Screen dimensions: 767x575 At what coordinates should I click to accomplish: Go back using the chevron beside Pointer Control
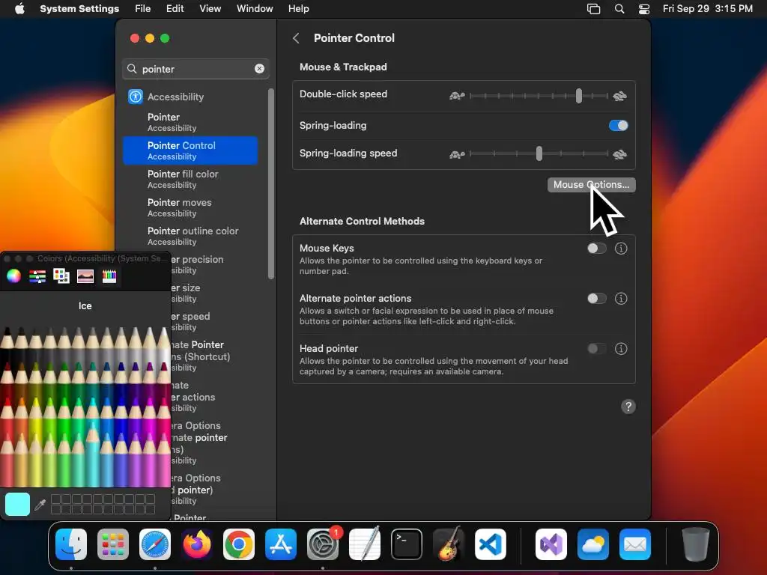click(296, 38)
